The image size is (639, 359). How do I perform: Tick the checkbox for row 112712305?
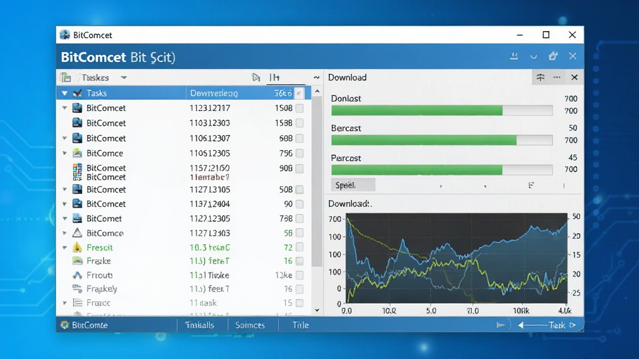click(x=300, y=219)
